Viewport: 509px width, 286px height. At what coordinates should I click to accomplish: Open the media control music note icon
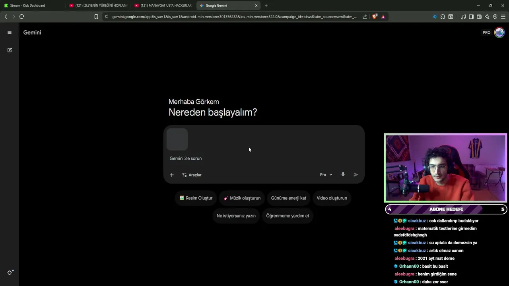tap(463, 17)
